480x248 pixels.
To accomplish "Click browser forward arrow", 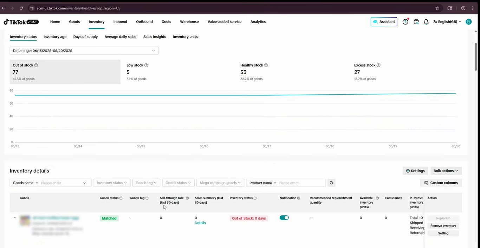I will [12, 8].
